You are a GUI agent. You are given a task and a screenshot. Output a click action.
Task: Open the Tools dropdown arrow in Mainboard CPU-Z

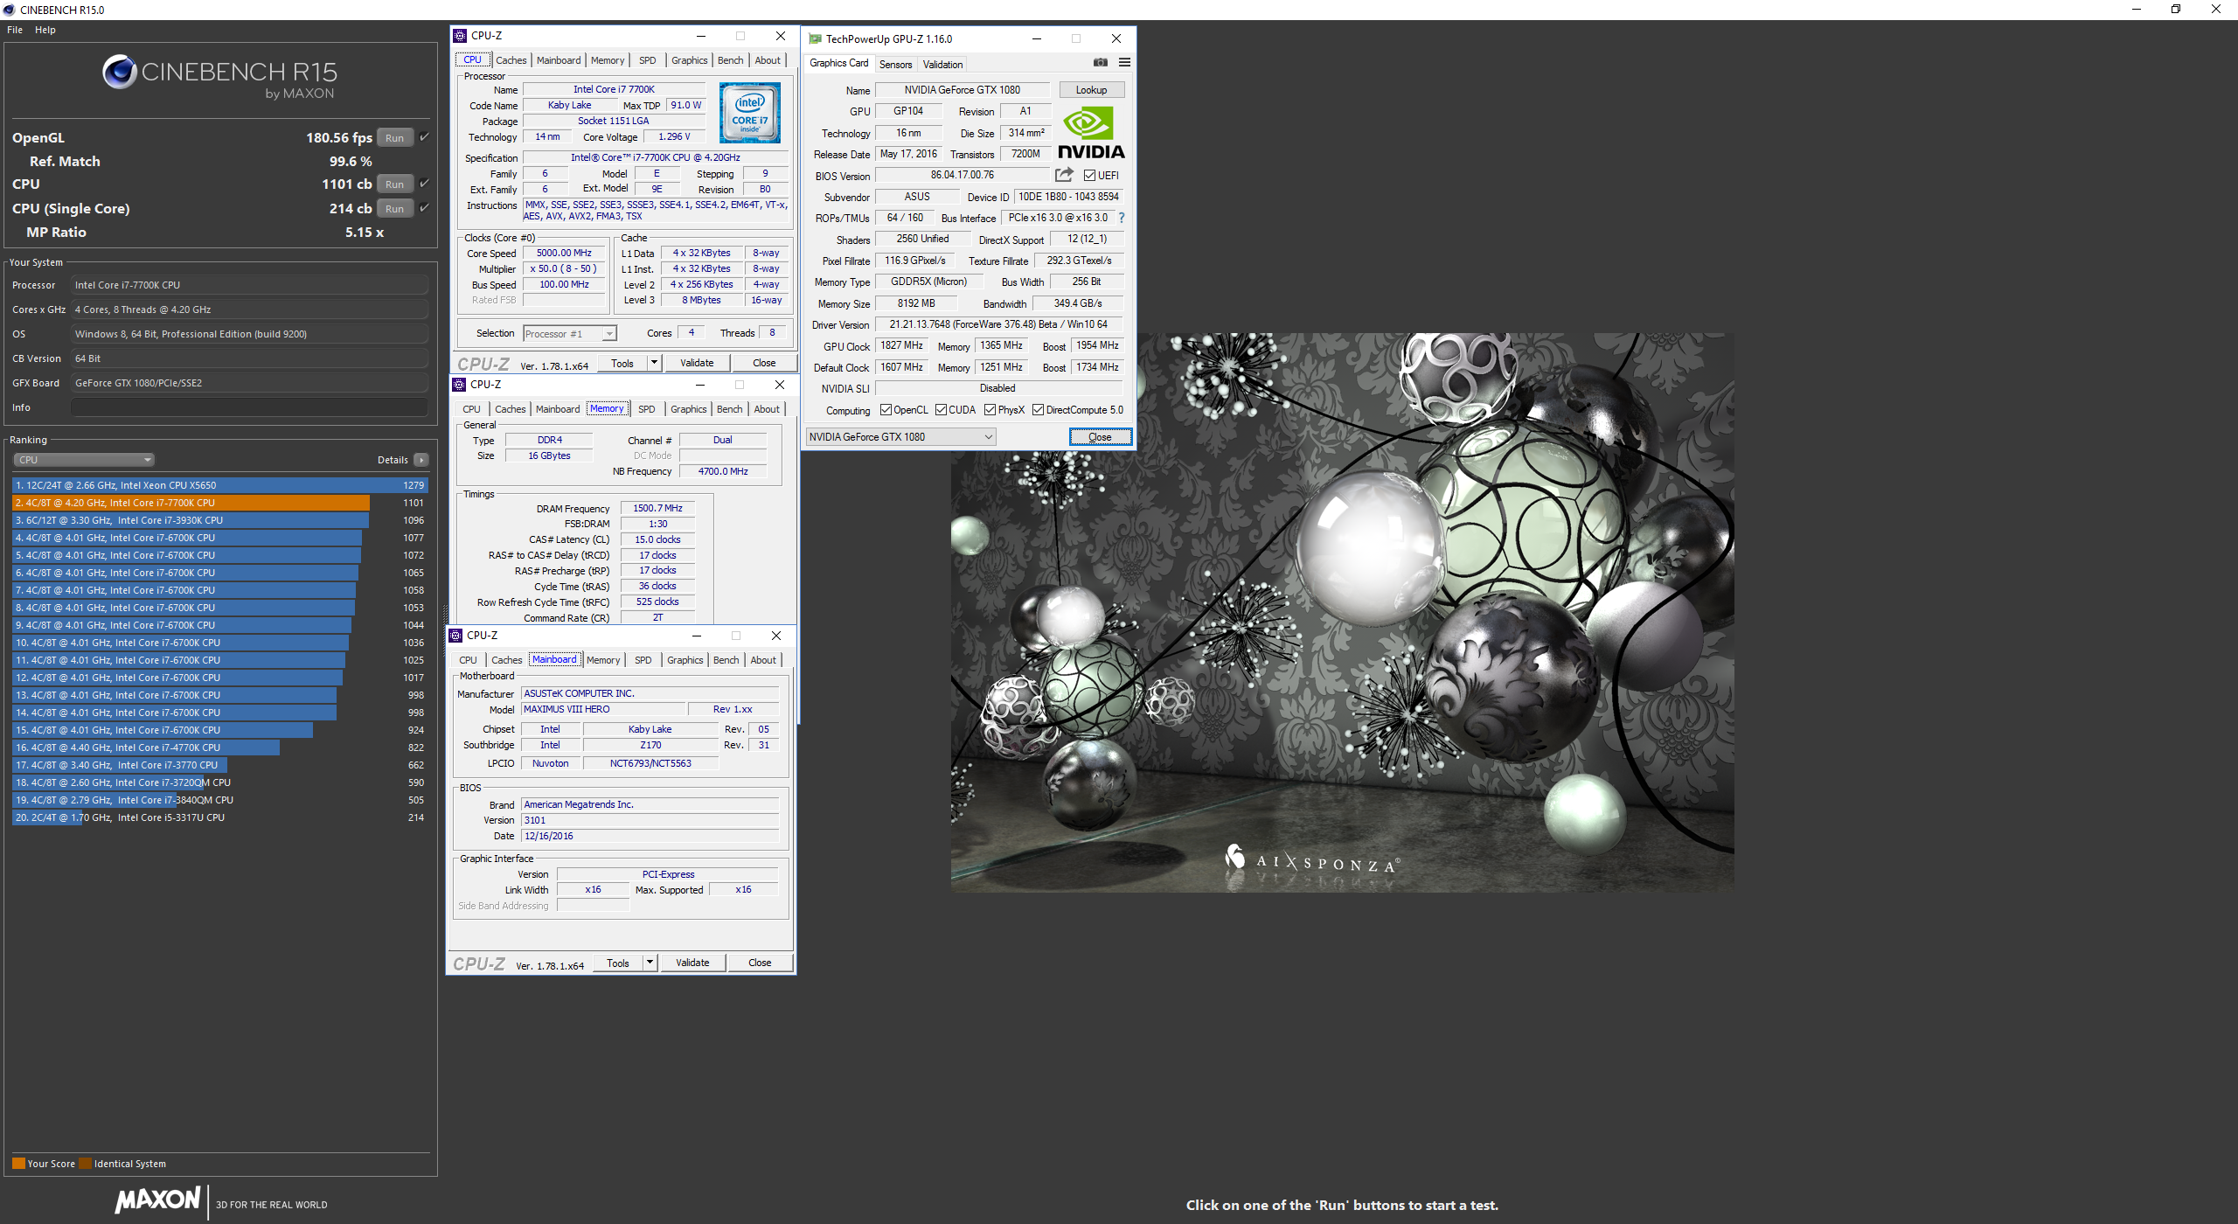[x=650, y=963]
